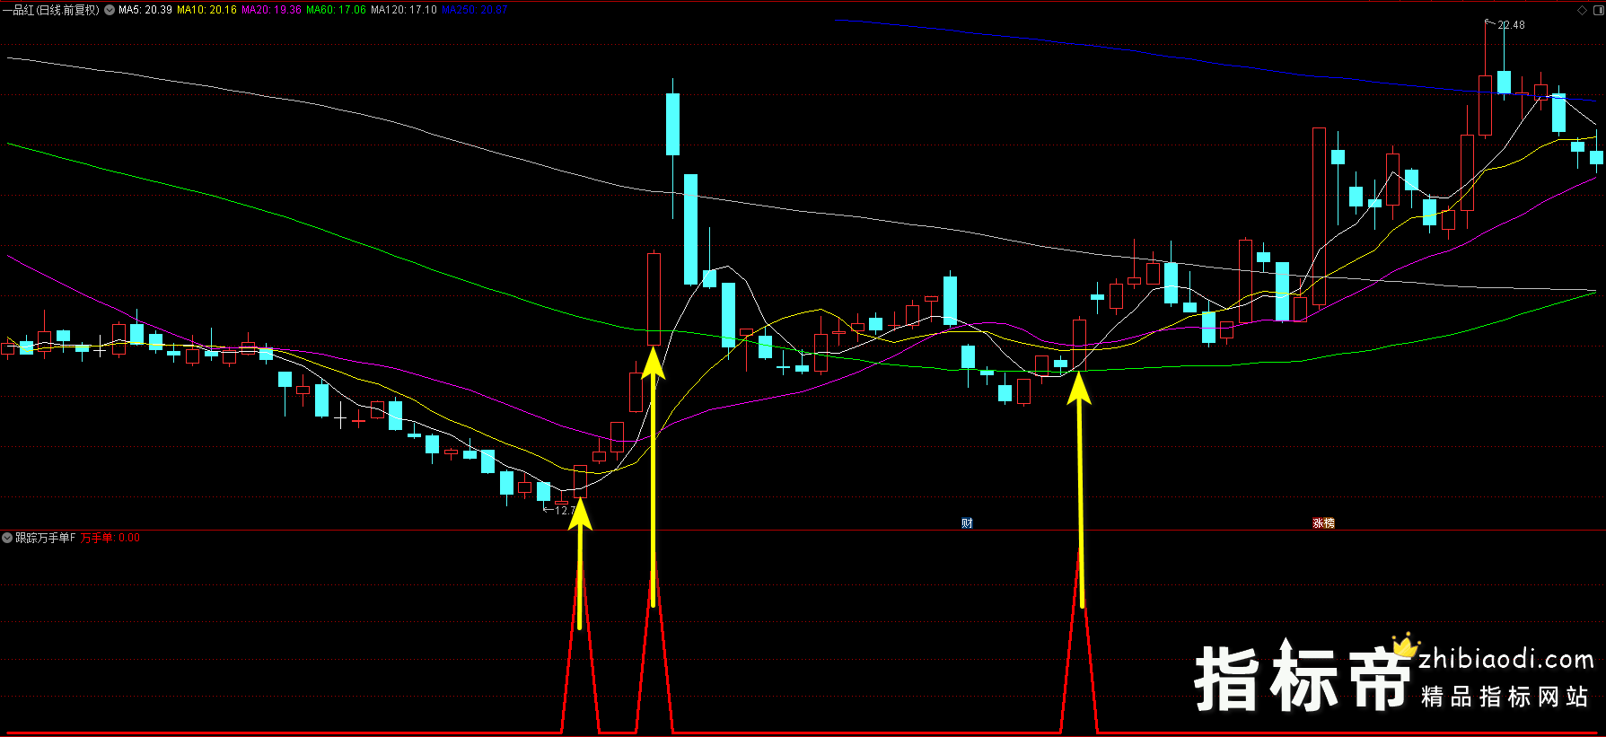Screen dimensions: 1606x737
Task: Click the 指标帝 logo
Action: (1302, 680)
